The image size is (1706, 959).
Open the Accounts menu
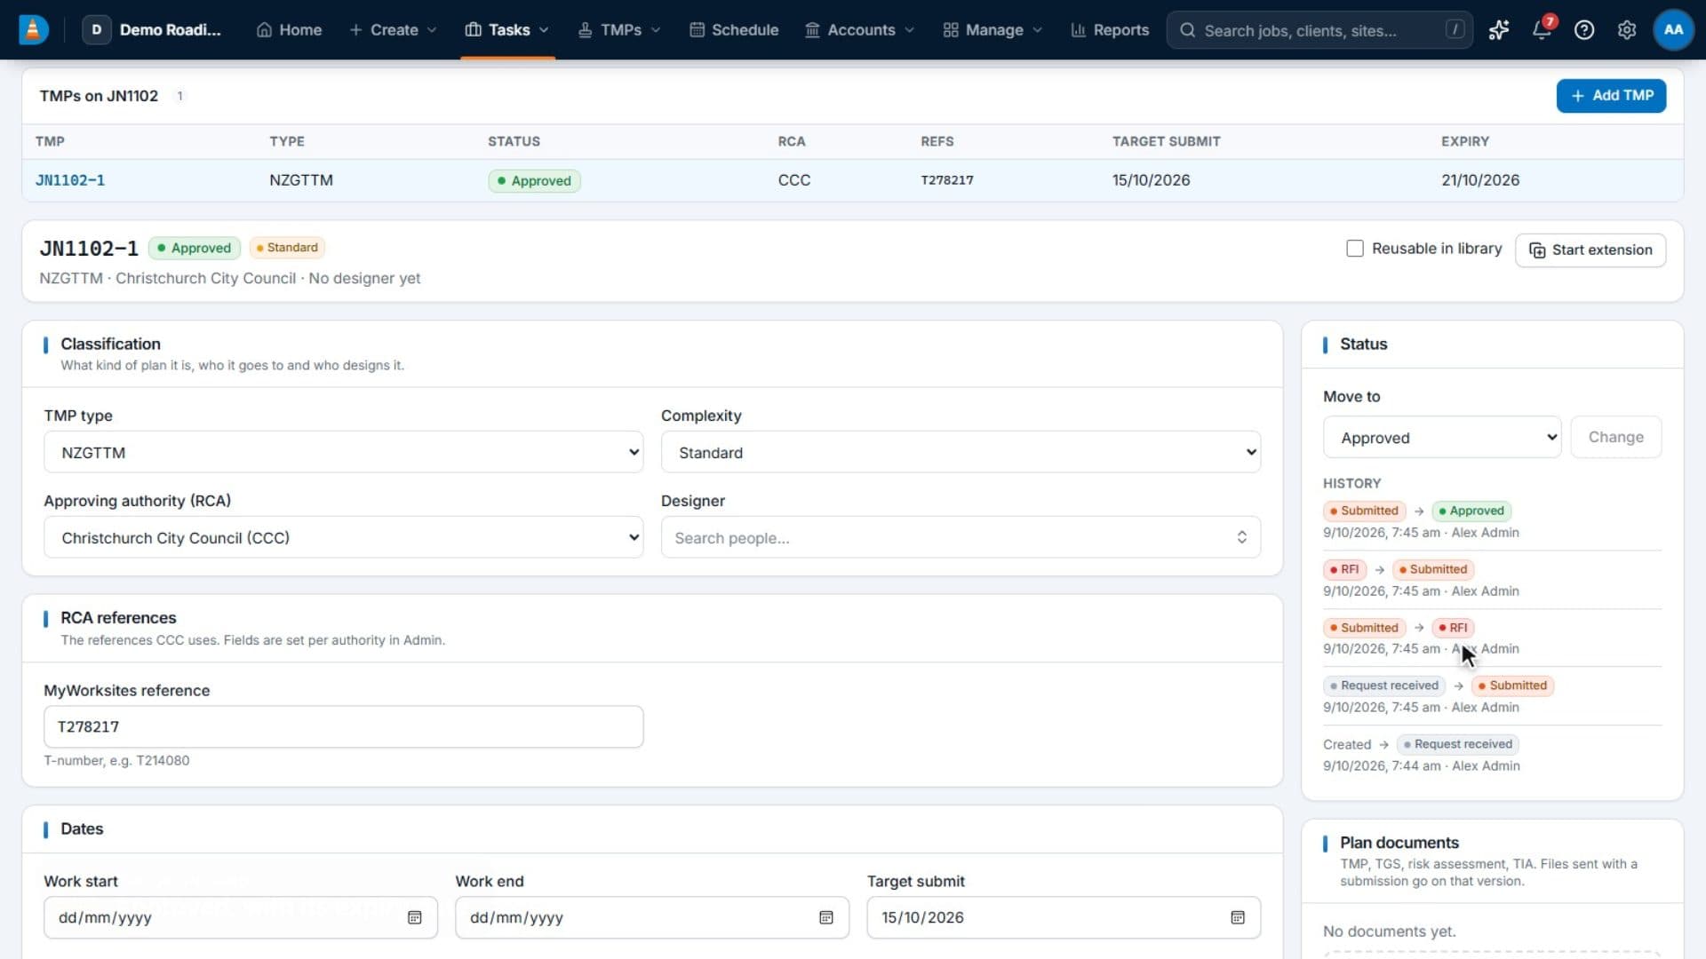(859, 30)
